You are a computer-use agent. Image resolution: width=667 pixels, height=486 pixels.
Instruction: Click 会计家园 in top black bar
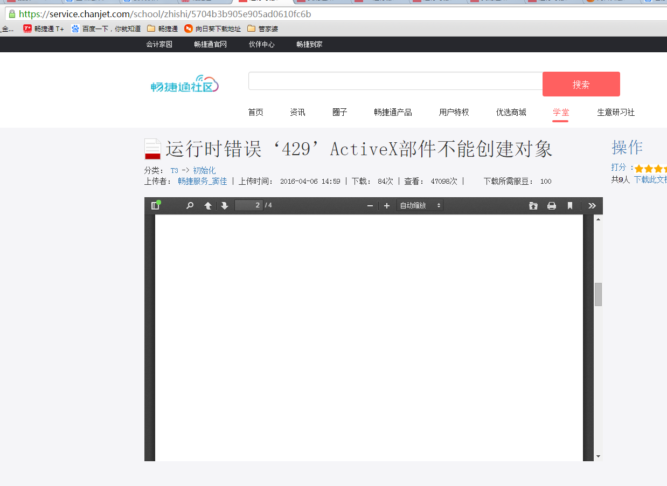click(159, 44)
